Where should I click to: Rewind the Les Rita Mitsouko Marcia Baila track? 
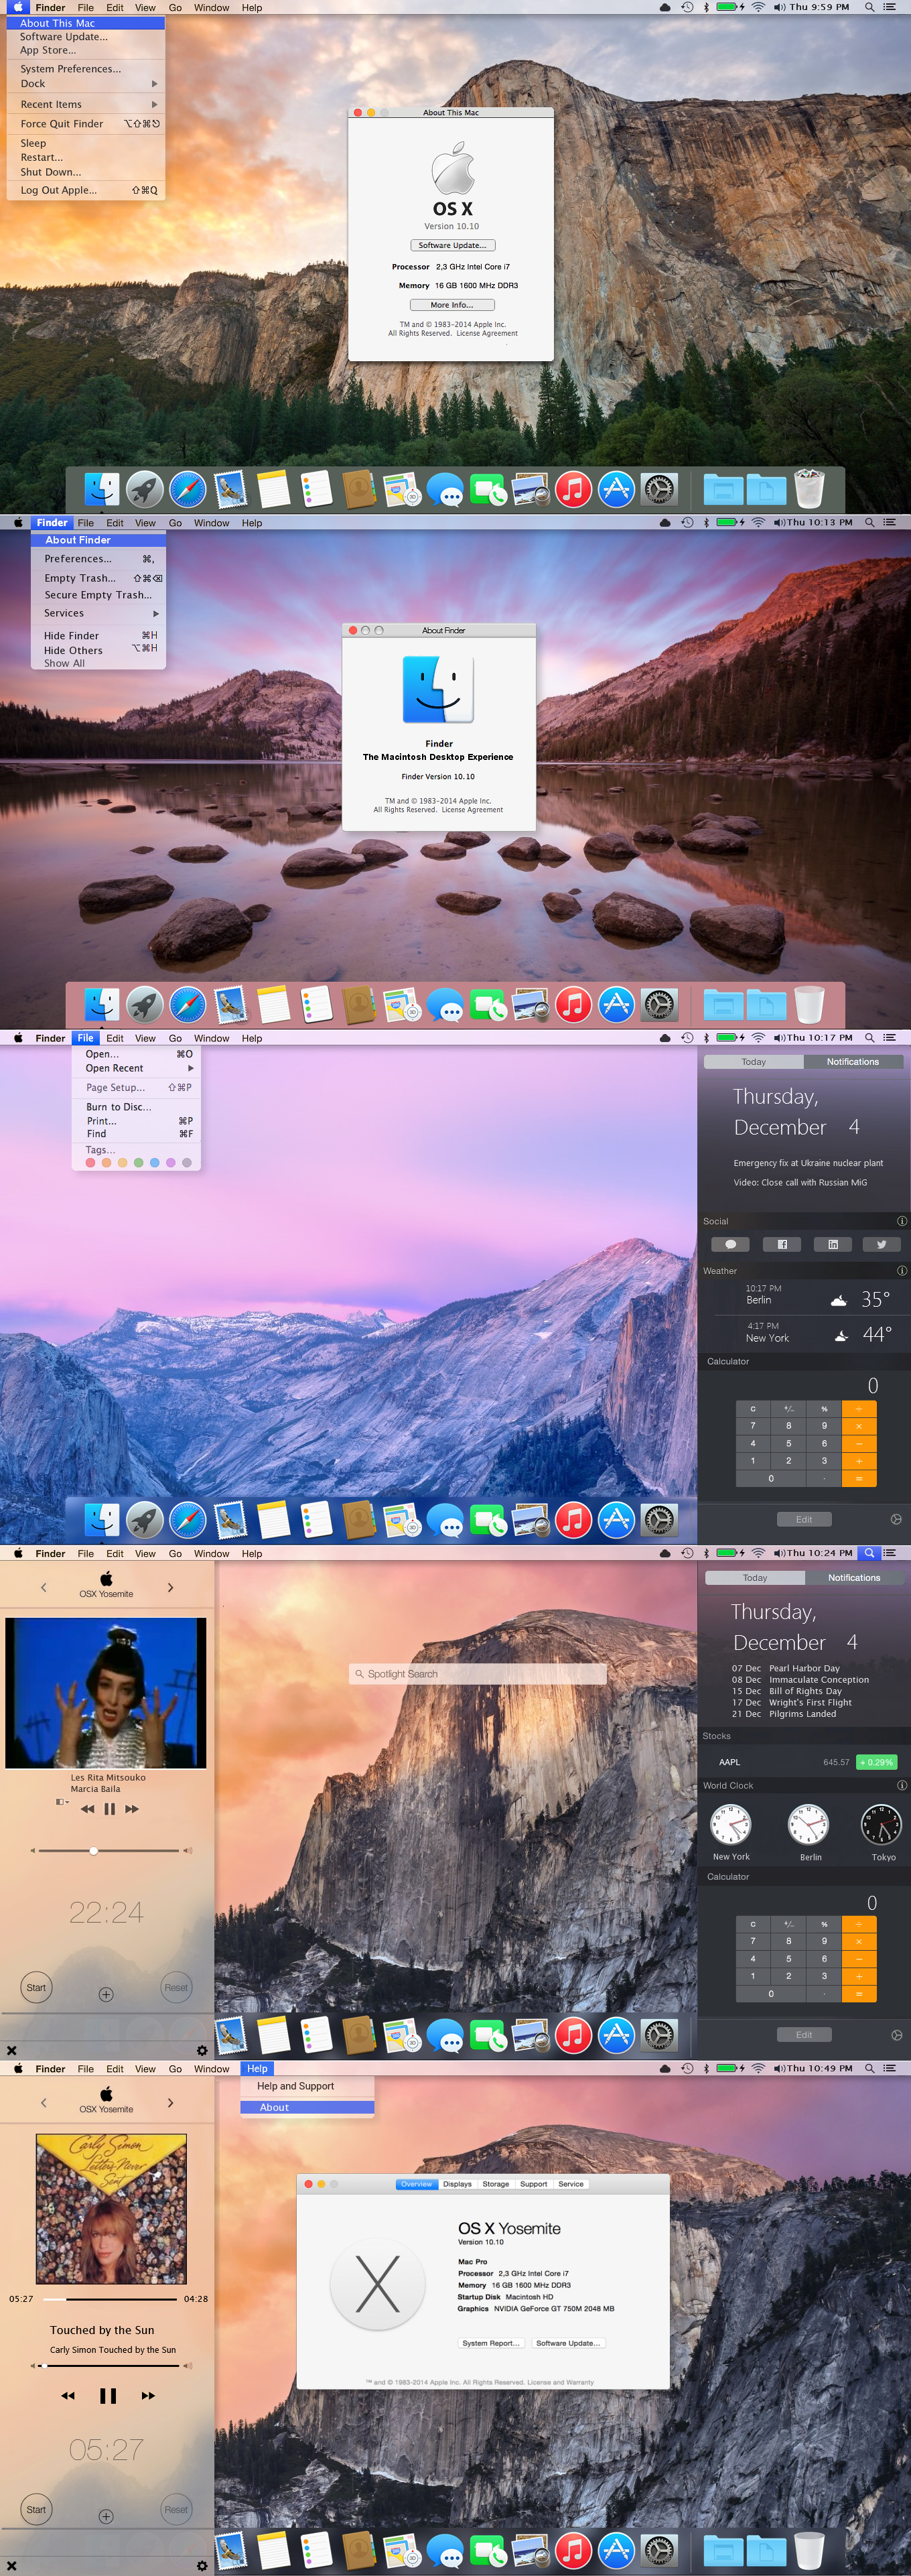pyautogui.click(x=87, y=1808)
